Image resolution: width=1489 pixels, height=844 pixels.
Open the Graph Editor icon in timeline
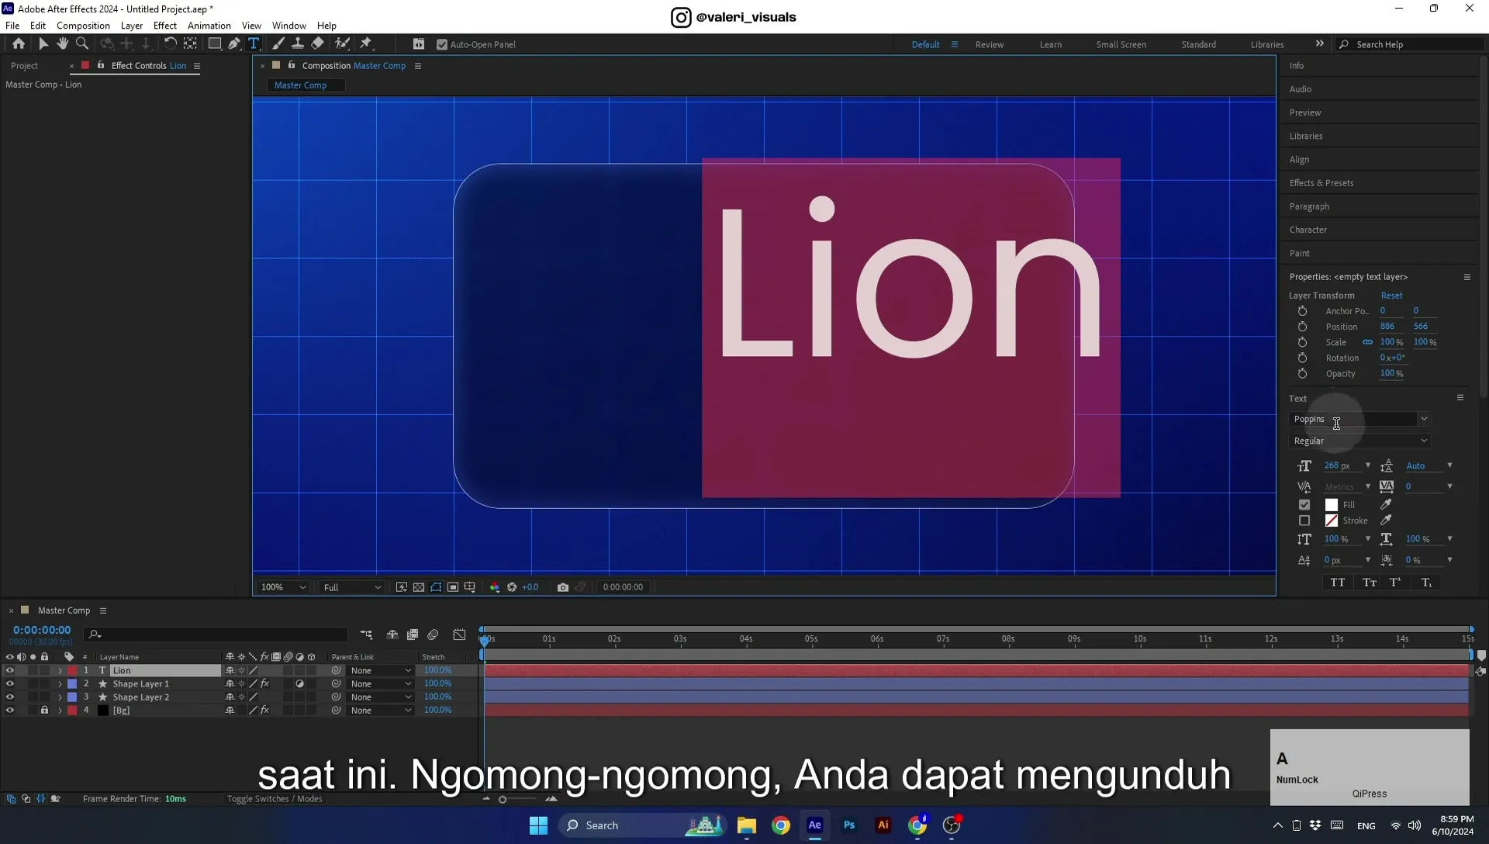pos(459,635)
